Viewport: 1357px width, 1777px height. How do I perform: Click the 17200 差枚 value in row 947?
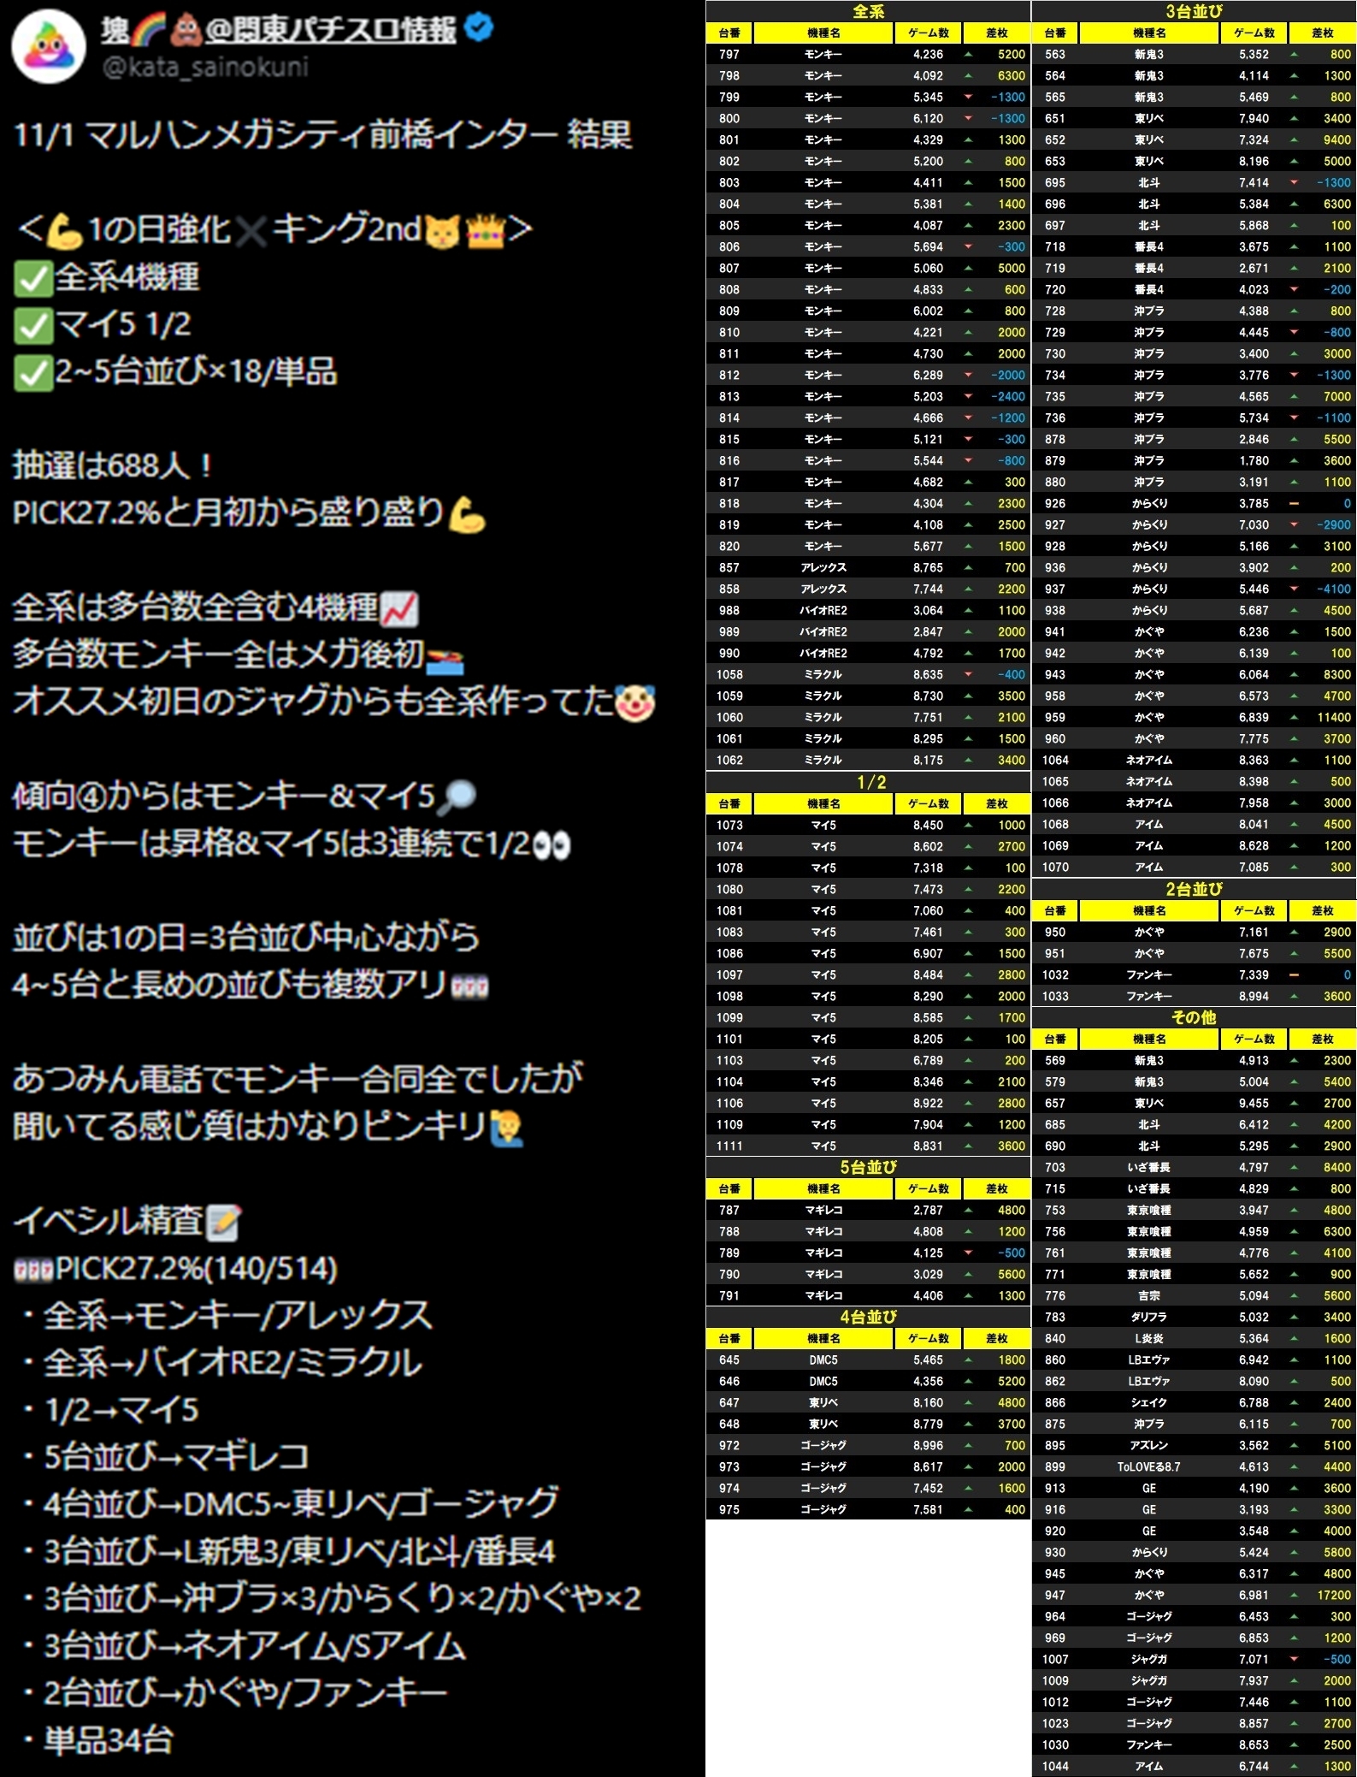point(1334,1595)
